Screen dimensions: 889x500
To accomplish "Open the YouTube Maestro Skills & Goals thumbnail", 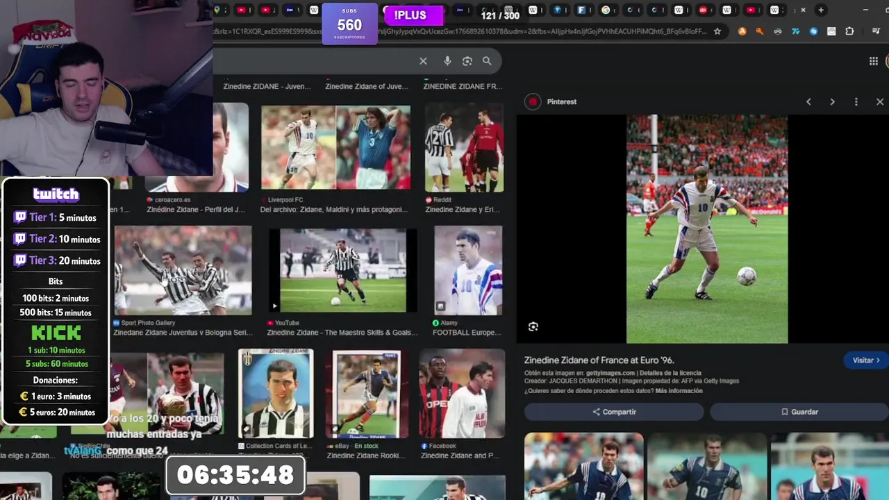I will click(343, 270).
